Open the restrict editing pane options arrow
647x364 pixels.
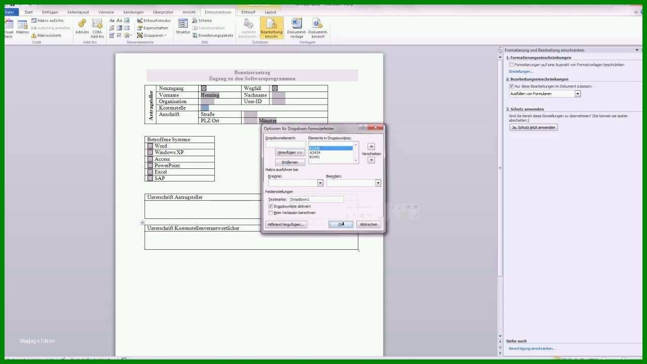coord(637,50)
